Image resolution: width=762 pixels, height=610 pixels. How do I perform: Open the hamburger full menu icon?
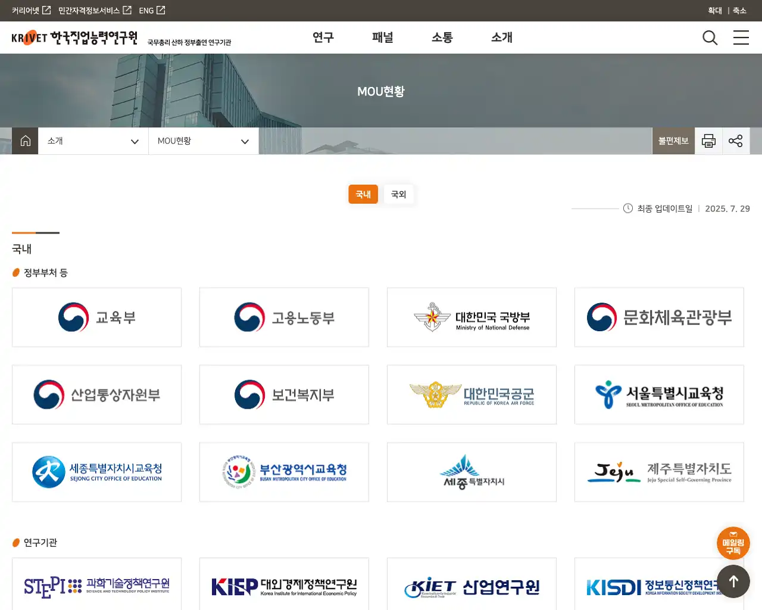coord(741,38)
